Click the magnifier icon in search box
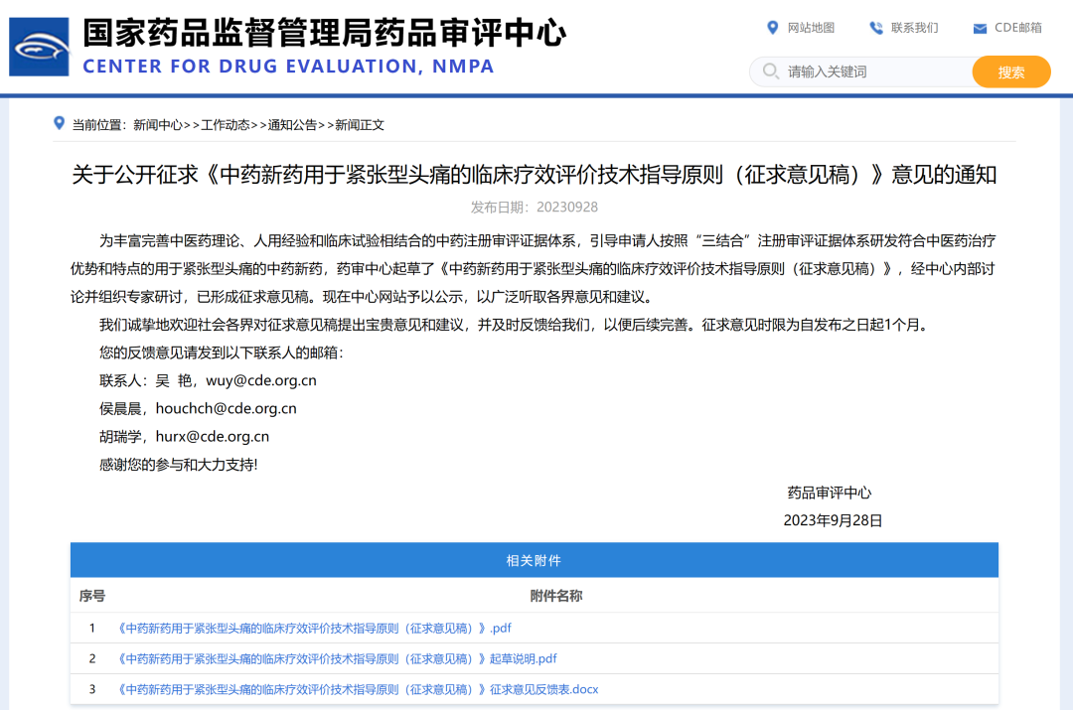The width and height of the screenshot is (1073, 710). (x=771, y=71)
